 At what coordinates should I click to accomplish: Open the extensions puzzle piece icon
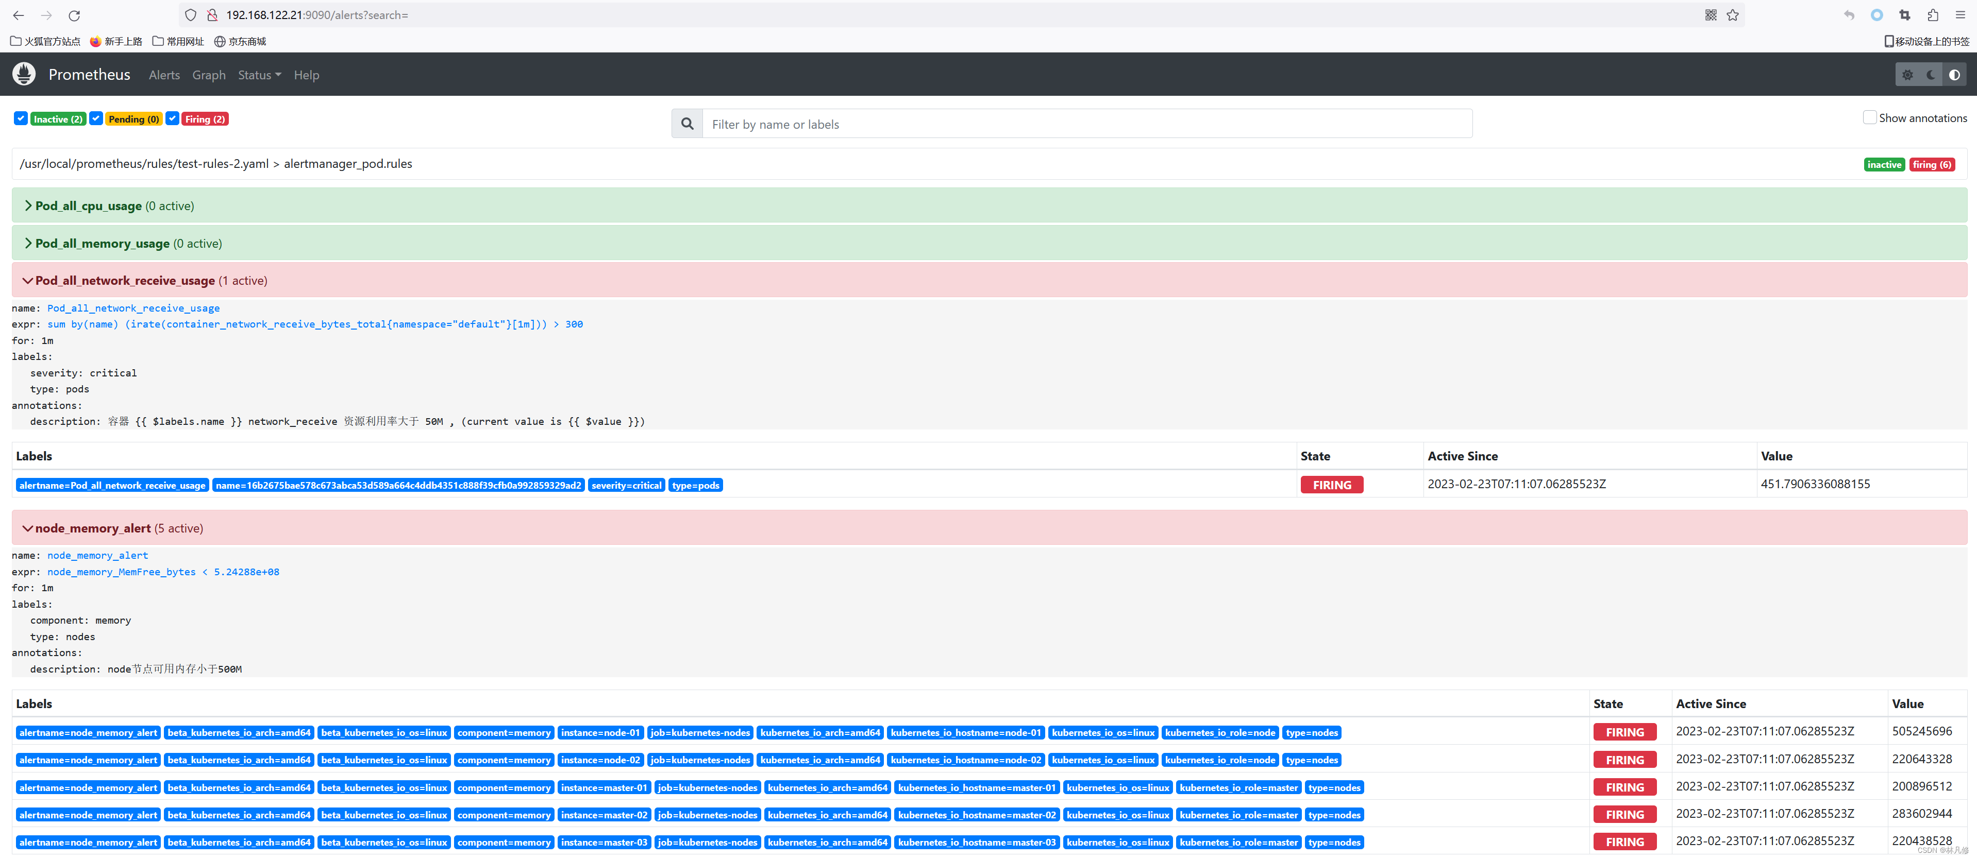pyautogui.click(x=1933, y=15)
